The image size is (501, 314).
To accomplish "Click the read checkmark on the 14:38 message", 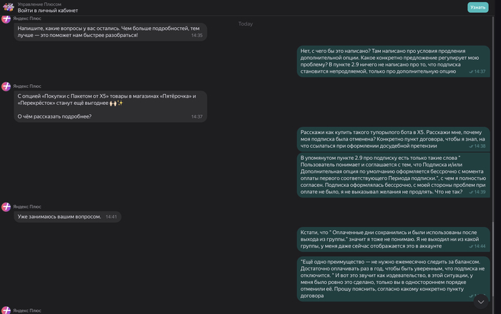I will tap(470, 146).
